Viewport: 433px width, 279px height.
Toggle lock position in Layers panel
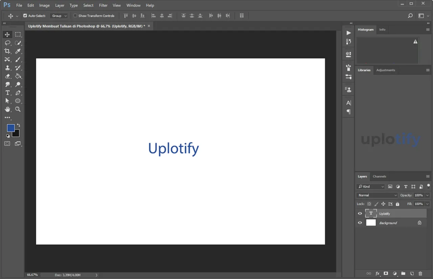point(383,204)
